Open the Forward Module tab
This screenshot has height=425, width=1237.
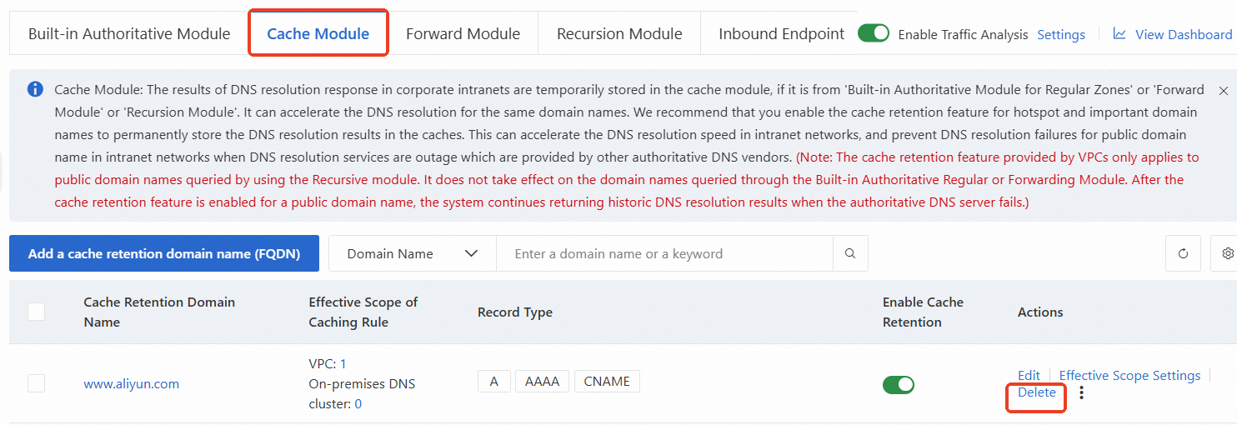tap(463, 34)
